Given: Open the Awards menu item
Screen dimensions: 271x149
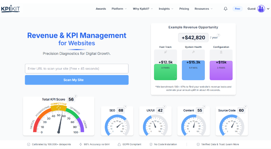Looking at the screenshot, I should point(101,9).
